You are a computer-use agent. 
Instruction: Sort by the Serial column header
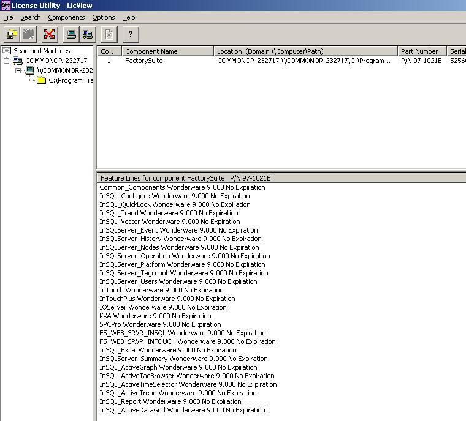(x=456, y=51)
